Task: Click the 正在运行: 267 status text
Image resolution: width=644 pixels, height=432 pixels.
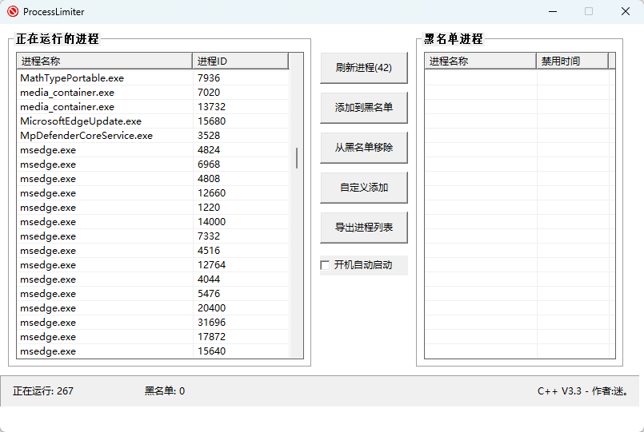Action: click(42, 391)
